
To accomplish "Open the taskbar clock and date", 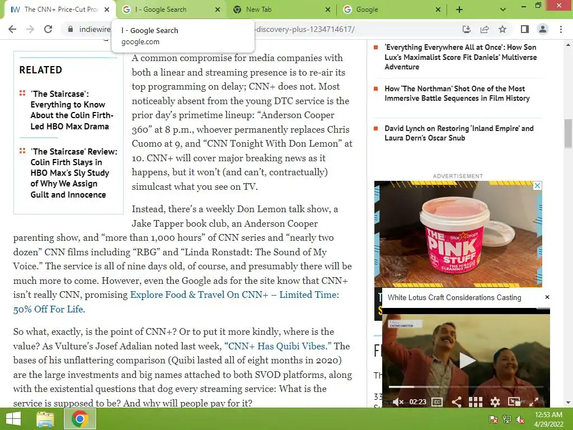I will point(548,419).
